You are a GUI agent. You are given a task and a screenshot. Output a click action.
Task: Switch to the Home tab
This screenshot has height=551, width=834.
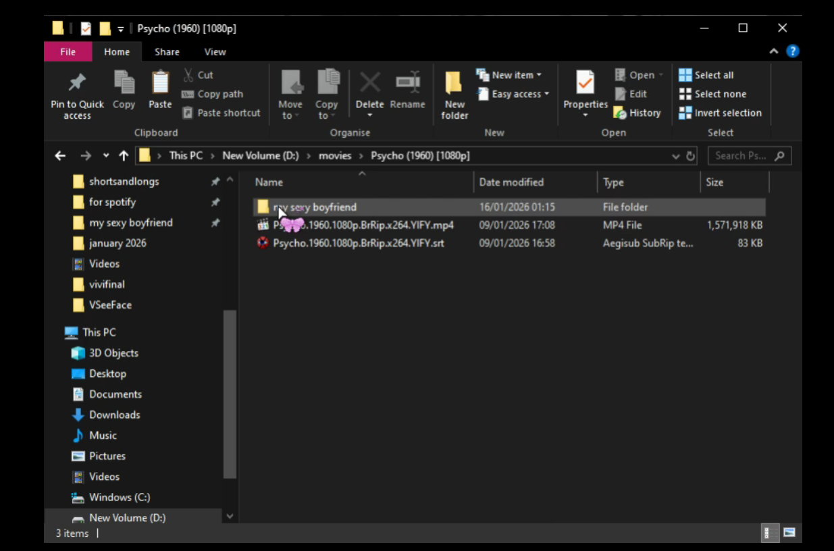pyautogui.click(x=117, y=51)
